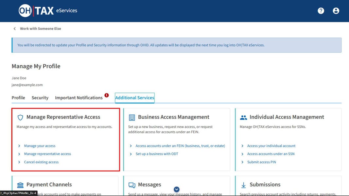Image resolution: width=349 pixels, height=196 pixels.
Task: Click 'Manage OH|TAX eServices access for SSNs' text
Action: coord(273,127)
